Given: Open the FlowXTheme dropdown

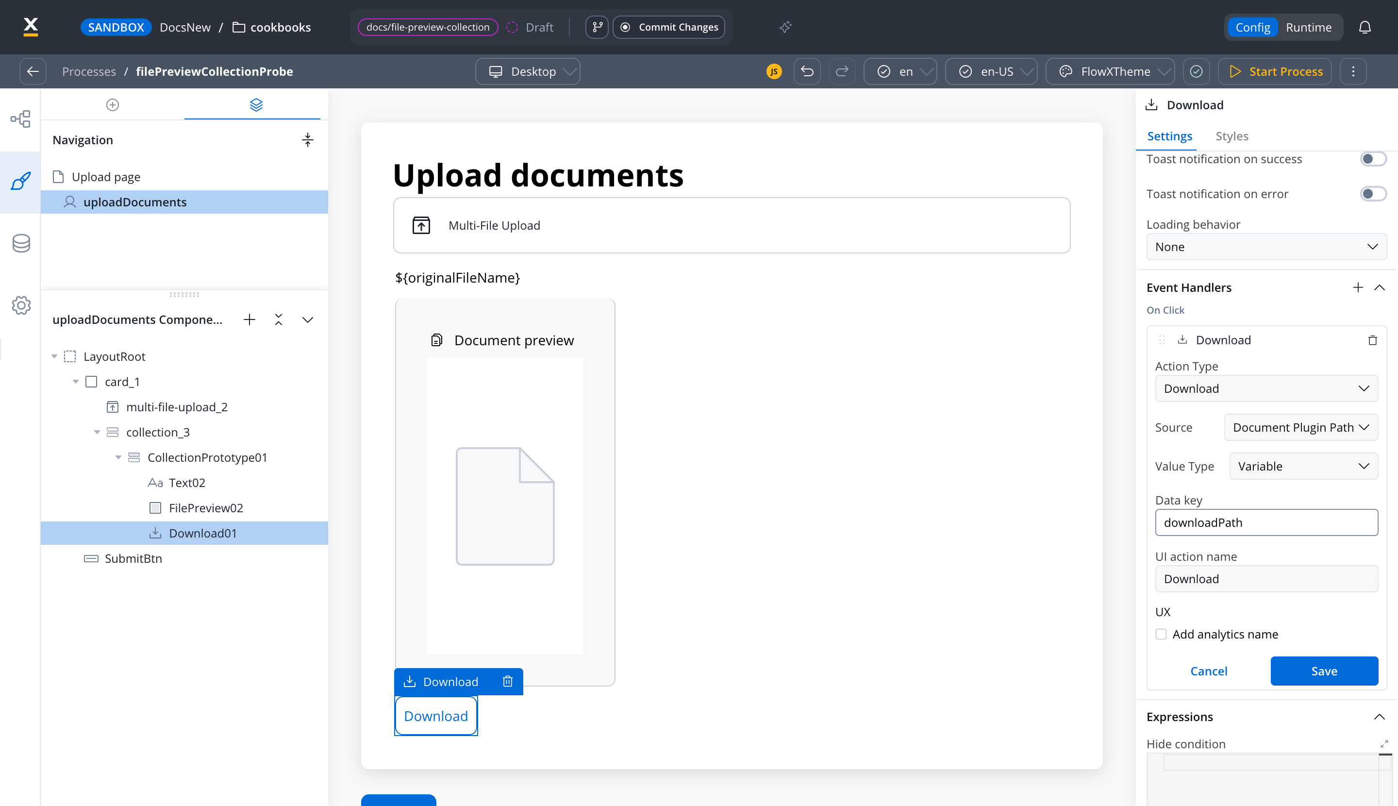Looking at the screenshot, I should coord(1110,71).
